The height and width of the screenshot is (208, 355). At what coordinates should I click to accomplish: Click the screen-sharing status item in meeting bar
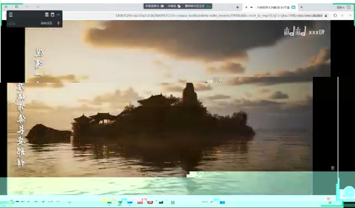197,6
